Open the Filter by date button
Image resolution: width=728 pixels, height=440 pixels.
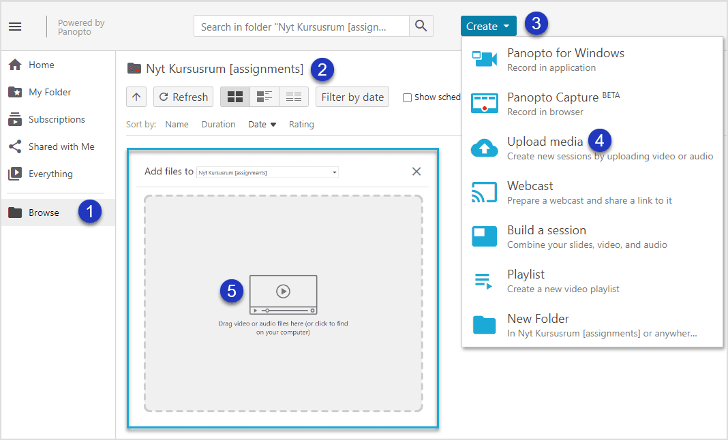click(x=352, y=97)
